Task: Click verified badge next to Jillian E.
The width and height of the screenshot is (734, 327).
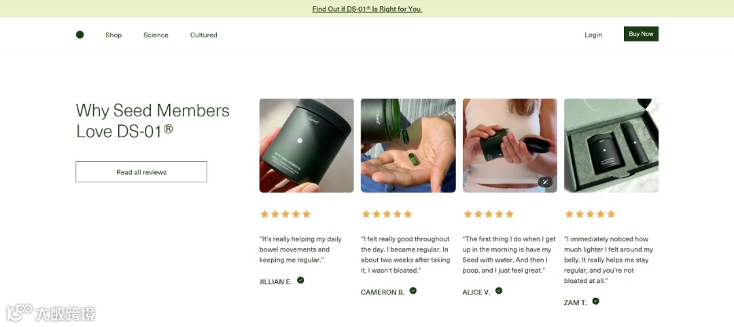Action: (x=300, y=280)
